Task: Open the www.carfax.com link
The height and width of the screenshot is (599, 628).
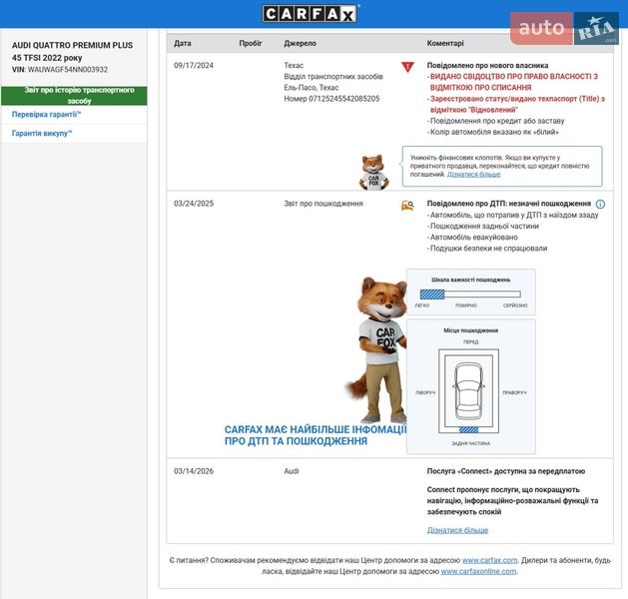Action: 489,560
